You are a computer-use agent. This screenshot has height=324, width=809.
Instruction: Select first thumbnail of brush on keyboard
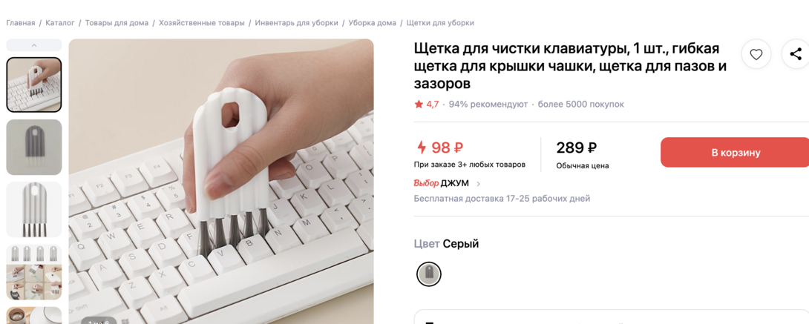click(x=34, y=85)
